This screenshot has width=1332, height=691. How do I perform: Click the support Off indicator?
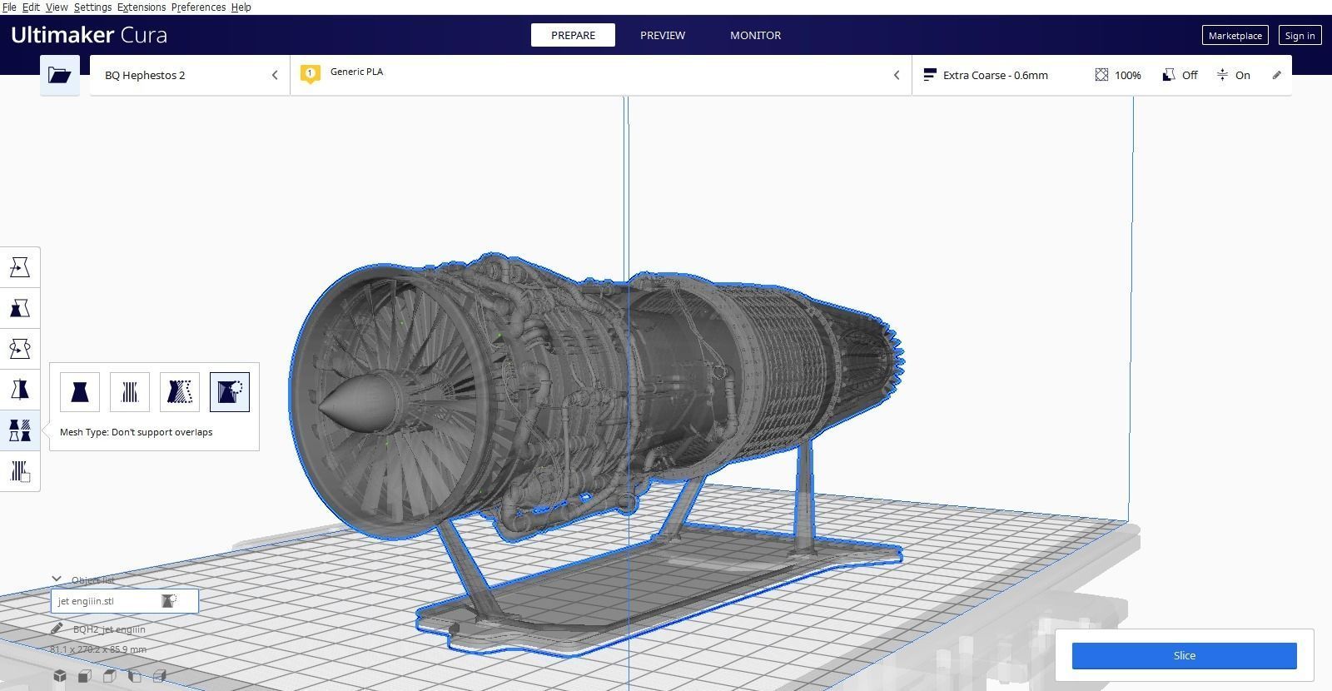1180,75
